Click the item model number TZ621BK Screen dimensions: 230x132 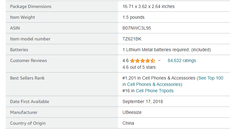(132, 39)
